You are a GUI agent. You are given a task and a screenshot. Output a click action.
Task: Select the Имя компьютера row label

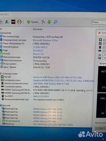point(12,57)
